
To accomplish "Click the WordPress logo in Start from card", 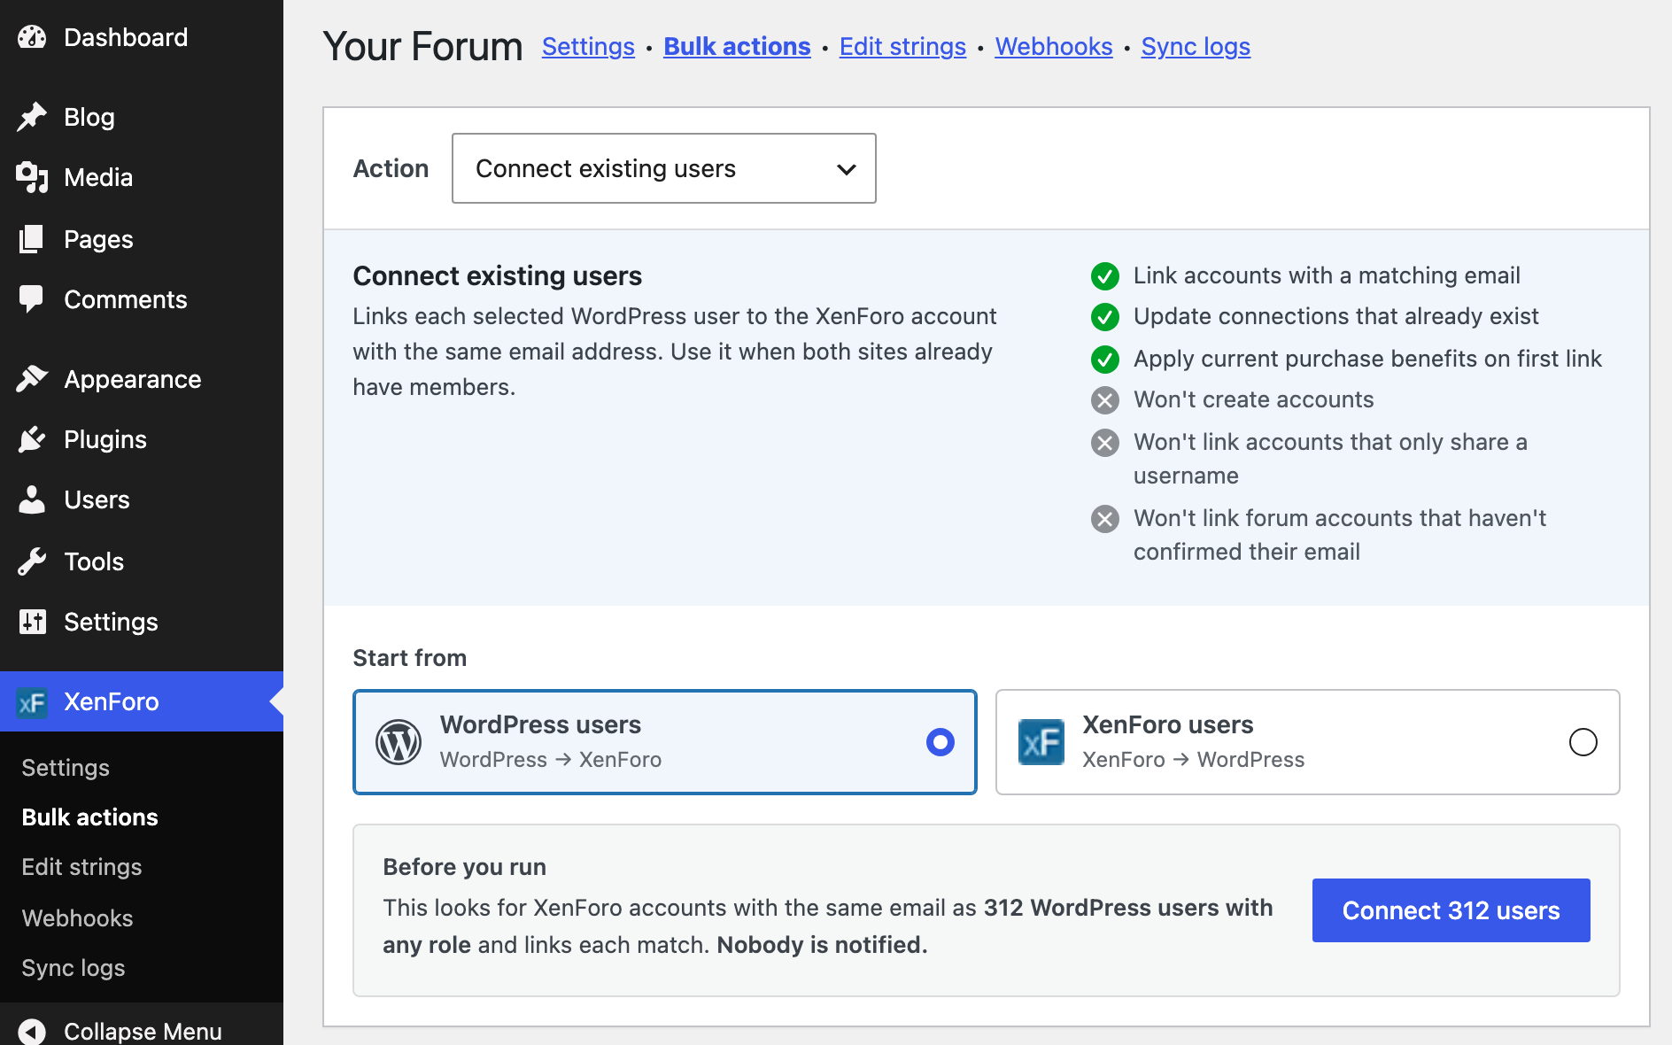I will click(399, 742).
